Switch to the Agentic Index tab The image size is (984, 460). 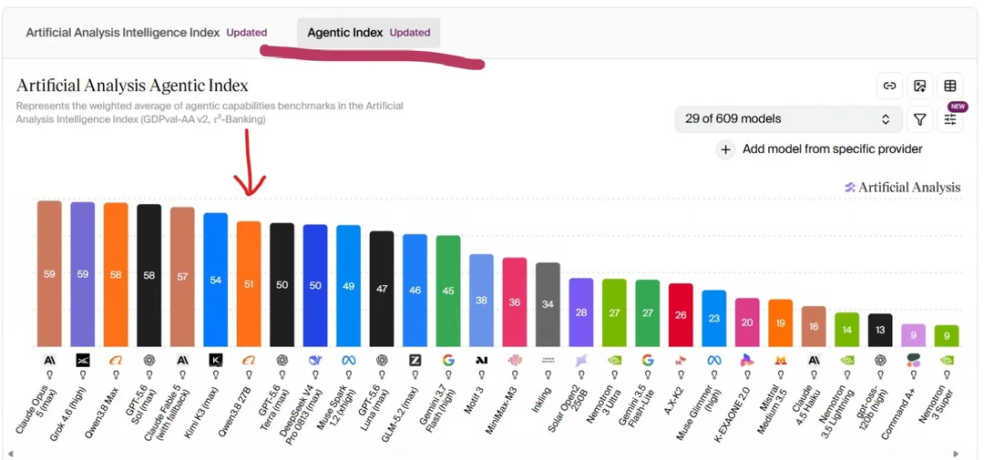pyautogui.click(x=368, y=33)
